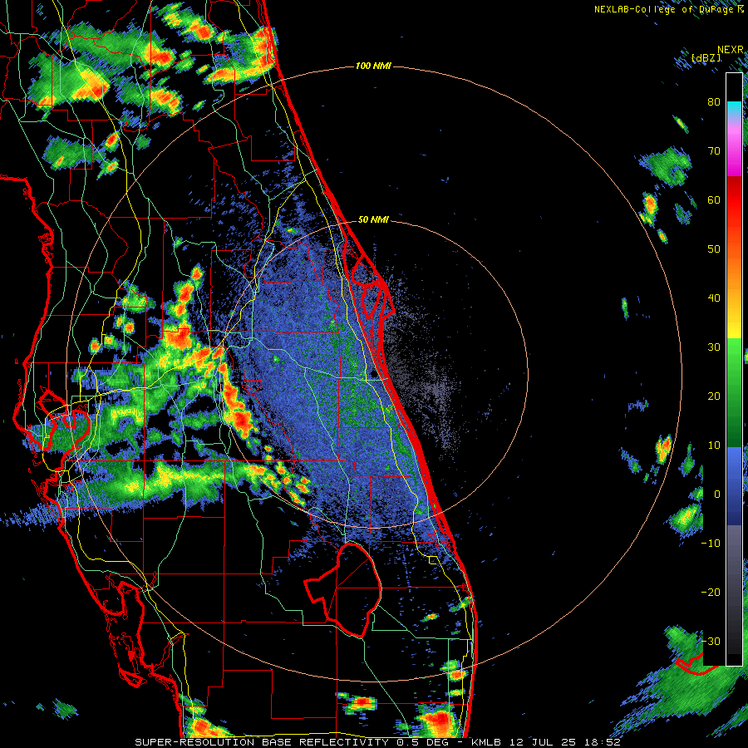
Task: Click the -10 value on the dBZ scale
Action: click(x=711, y=544)
